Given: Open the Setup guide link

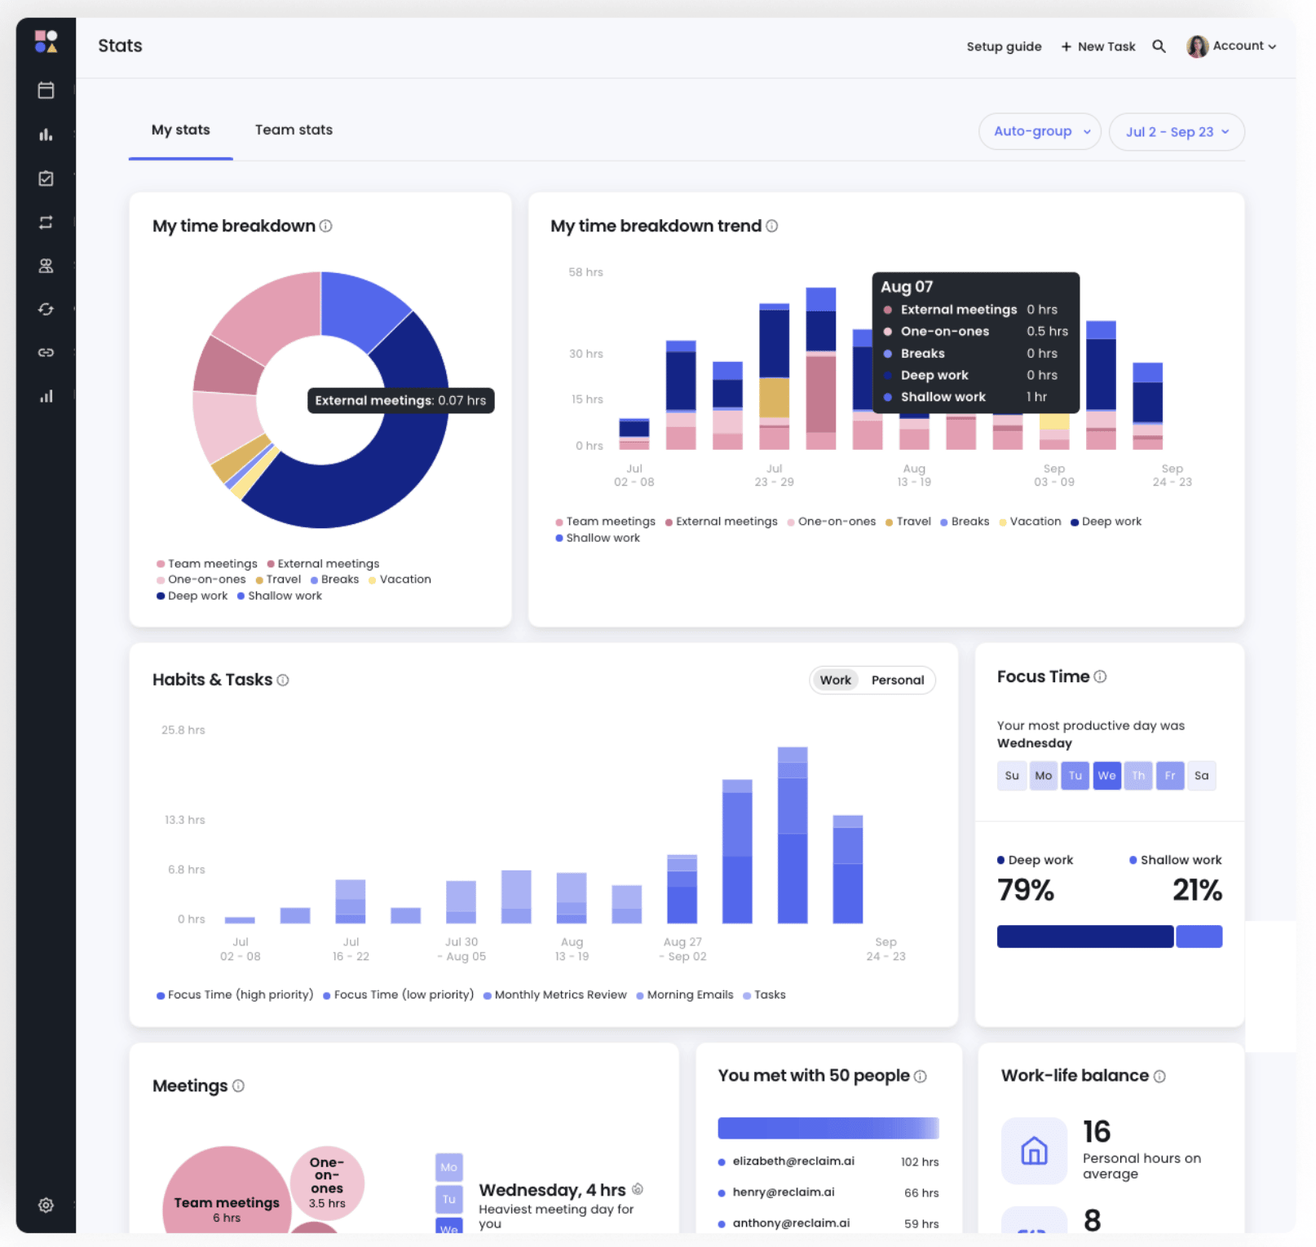Looking at the screenshot, I should [x=1004, y=46].
